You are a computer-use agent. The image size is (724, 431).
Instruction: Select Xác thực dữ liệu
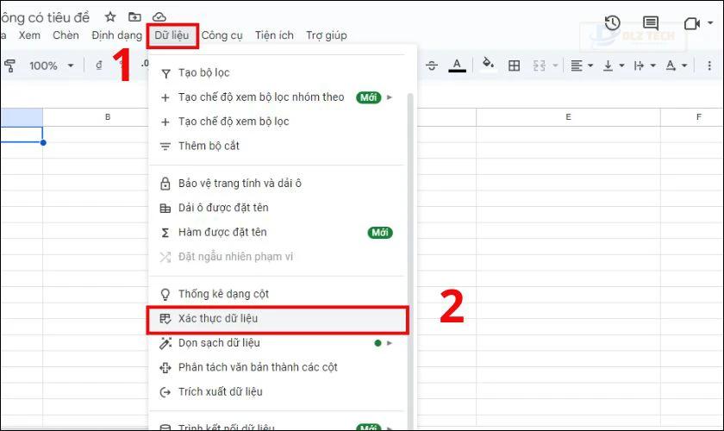[x=278, y=319]
